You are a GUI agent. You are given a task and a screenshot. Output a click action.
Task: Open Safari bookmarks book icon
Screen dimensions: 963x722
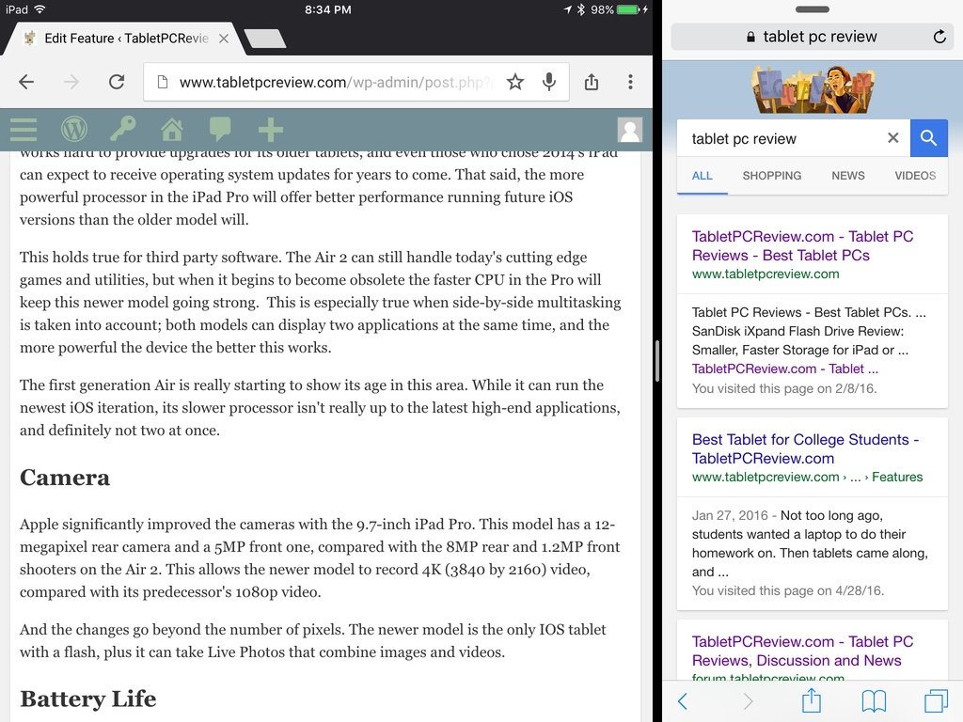tap(874, 700)
